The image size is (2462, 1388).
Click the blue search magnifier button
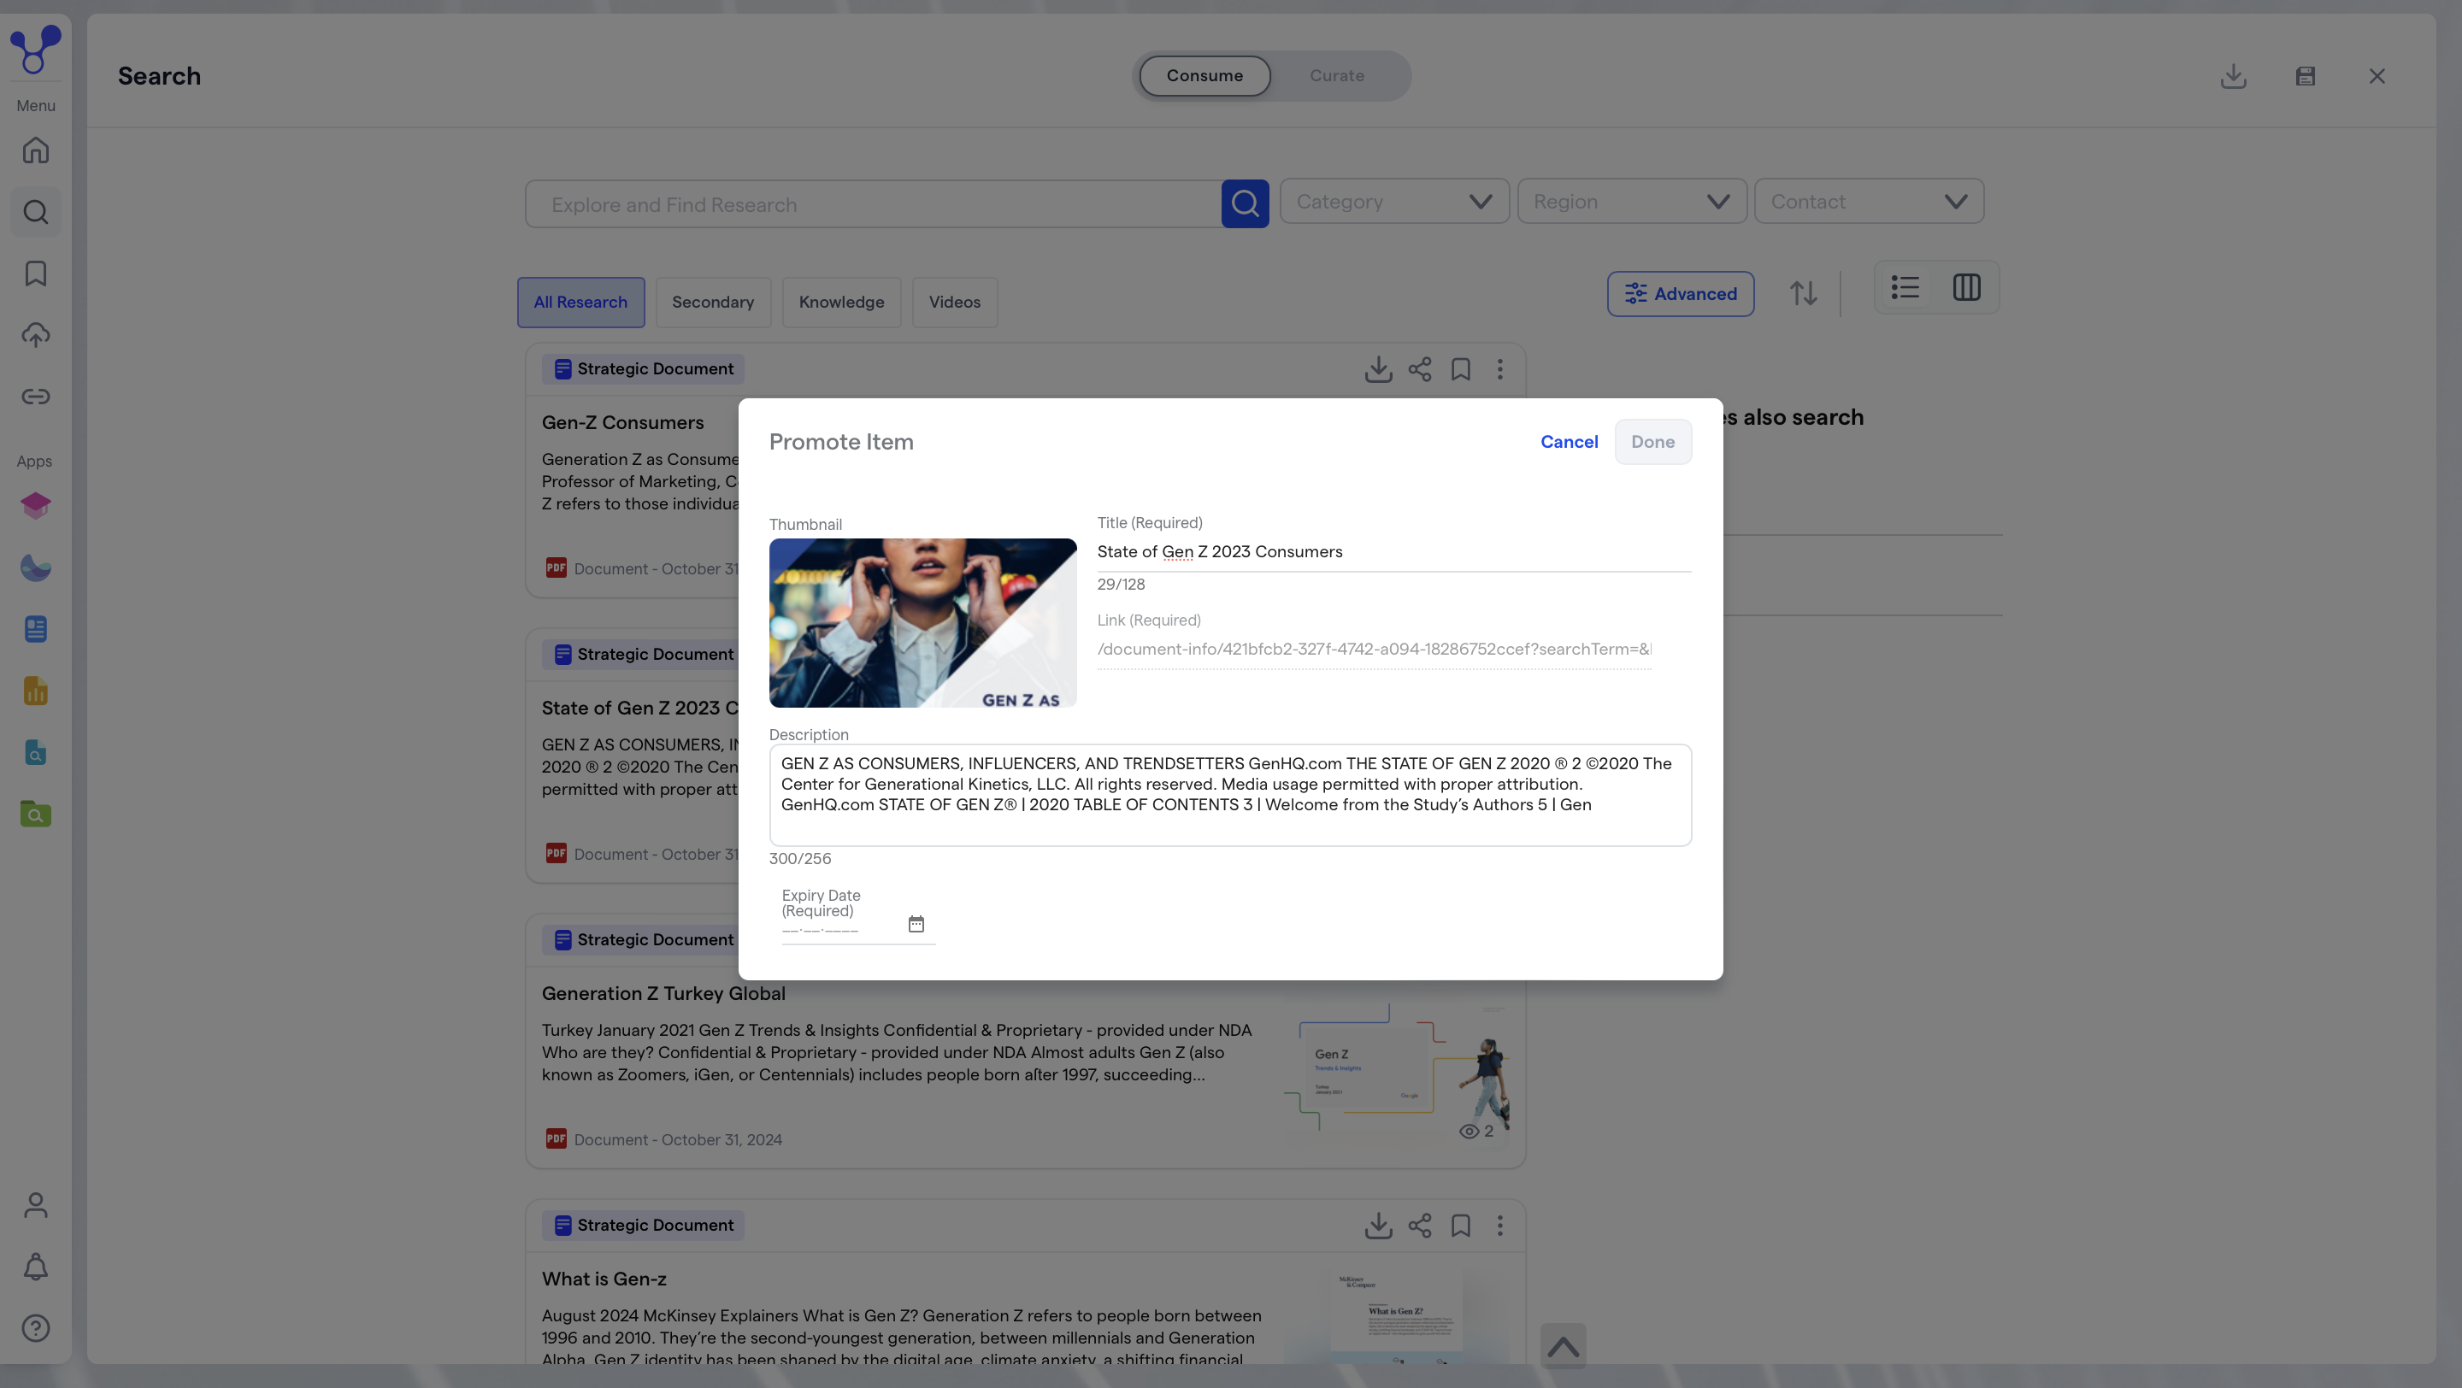pos(1245,203)
